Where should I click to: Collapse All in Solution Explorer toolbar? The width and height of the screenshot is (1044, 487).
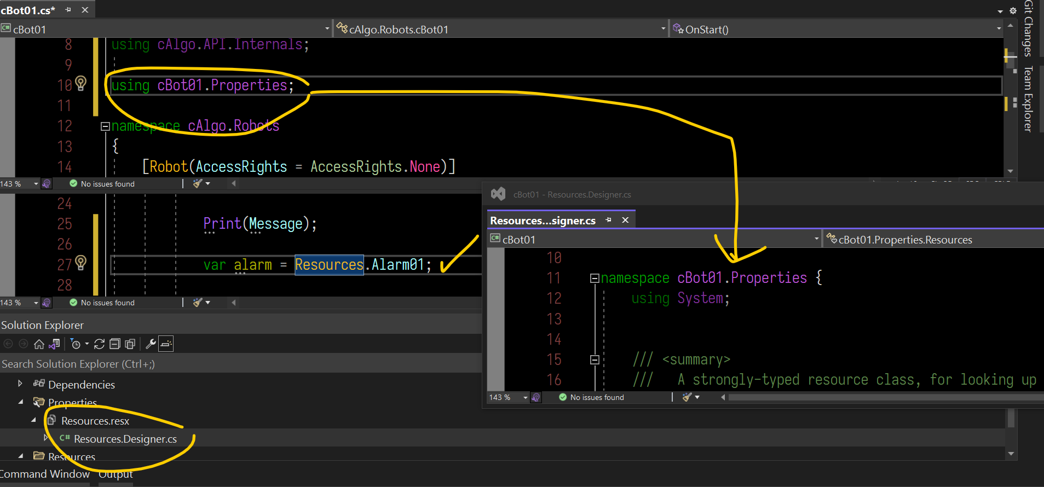[114, 344]
